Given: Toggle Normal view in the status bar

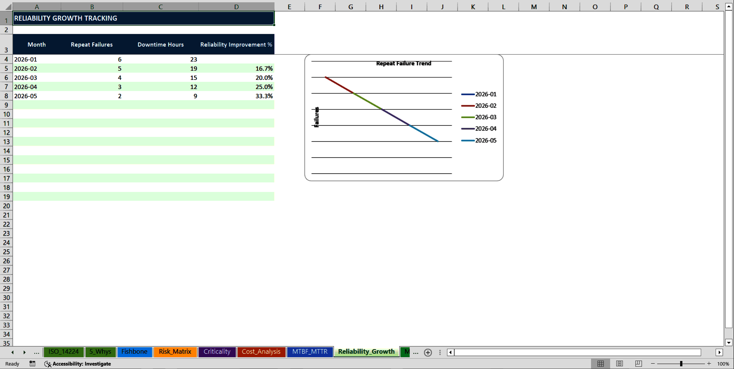Looking at the screenshot, I should coord(600,364).
